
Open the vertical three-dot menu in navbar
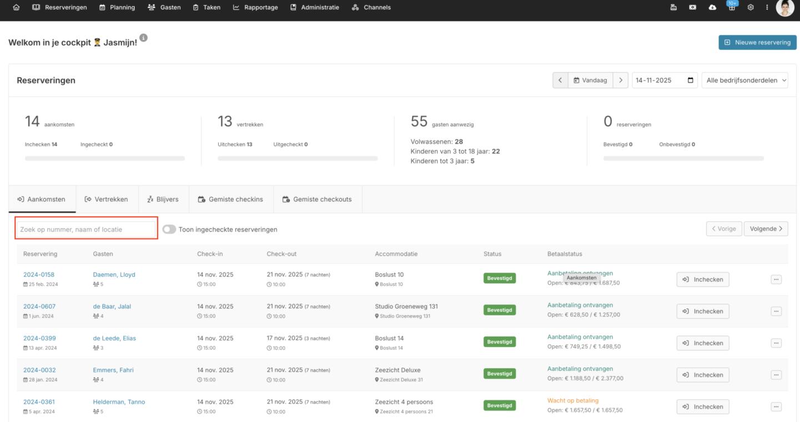coord(767,8)
